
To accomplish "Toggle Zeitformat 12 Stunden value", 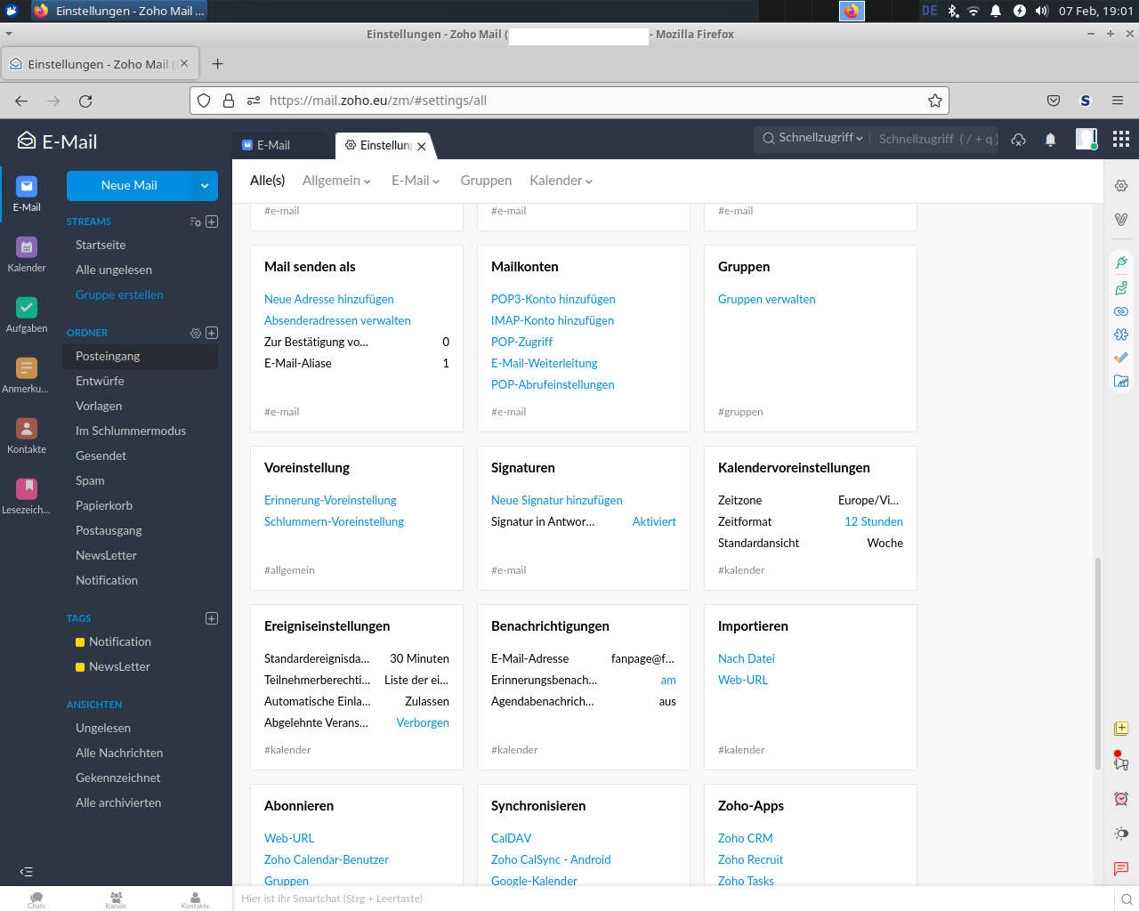I will pos(874,521).
